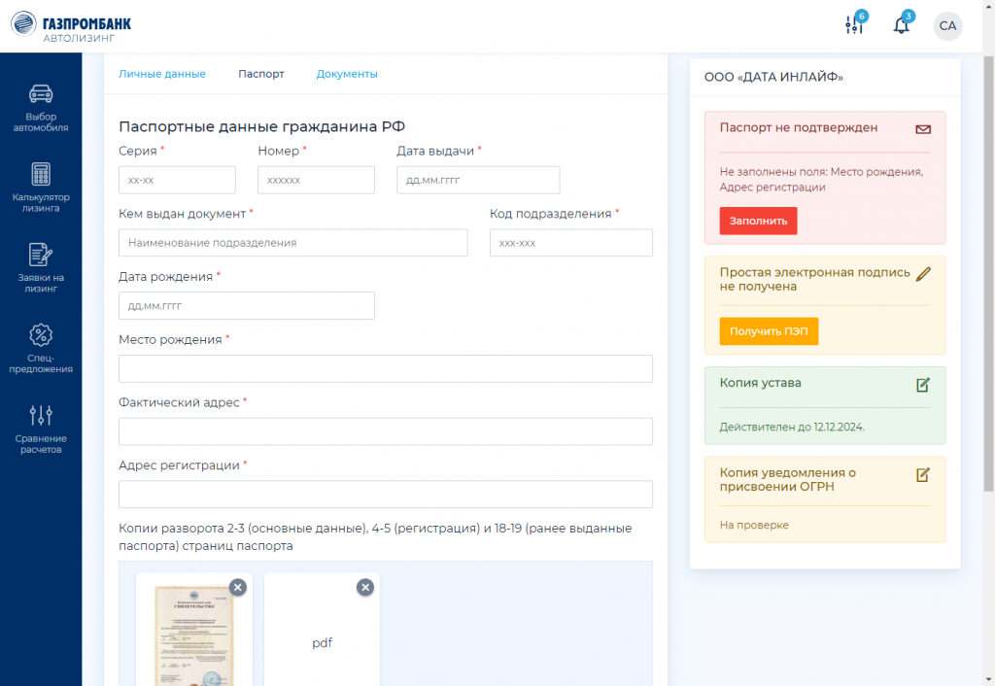Open Спецпредложения in the sidebar

[x=41, y=349]
